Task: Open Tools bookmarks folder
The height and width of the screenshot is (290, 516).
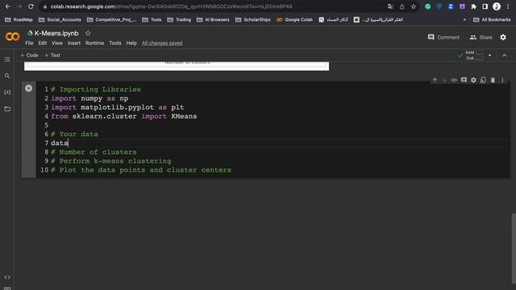Action: (152, 19)
